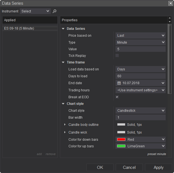Collapse the Time frame section
This screenshot has height=173, width=174.
(63, 62)
